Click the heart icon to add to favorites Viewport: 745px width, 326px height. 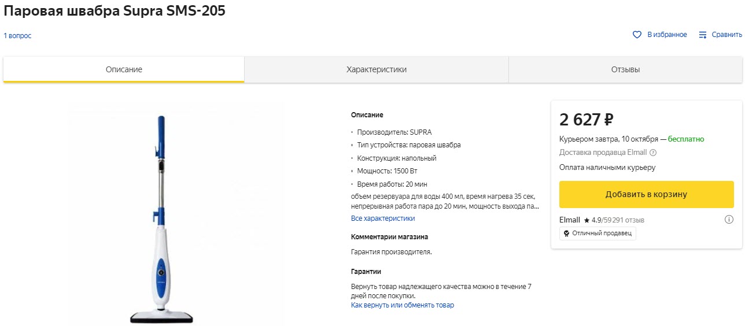pos(637,35)
